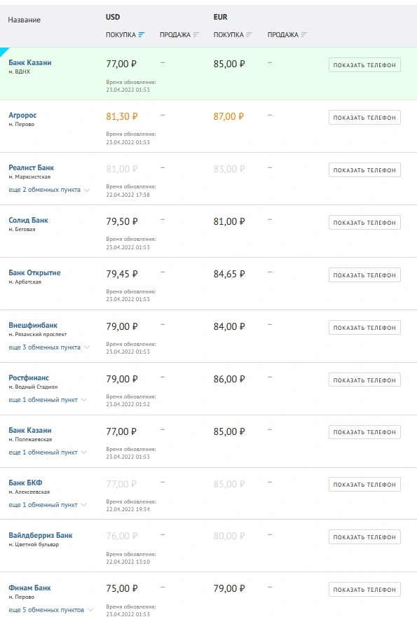Sort by USD Покупка column icon

tap(142, 34)
